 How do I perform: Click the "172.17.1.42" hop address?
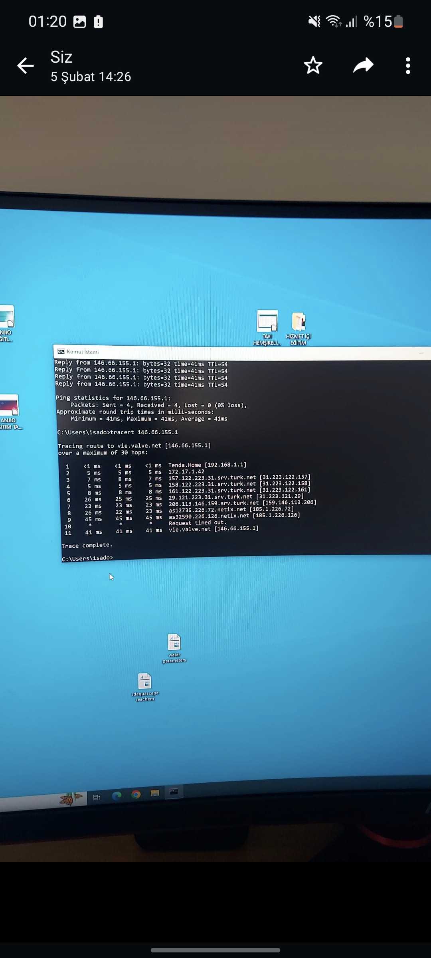[x=186, y=471]
